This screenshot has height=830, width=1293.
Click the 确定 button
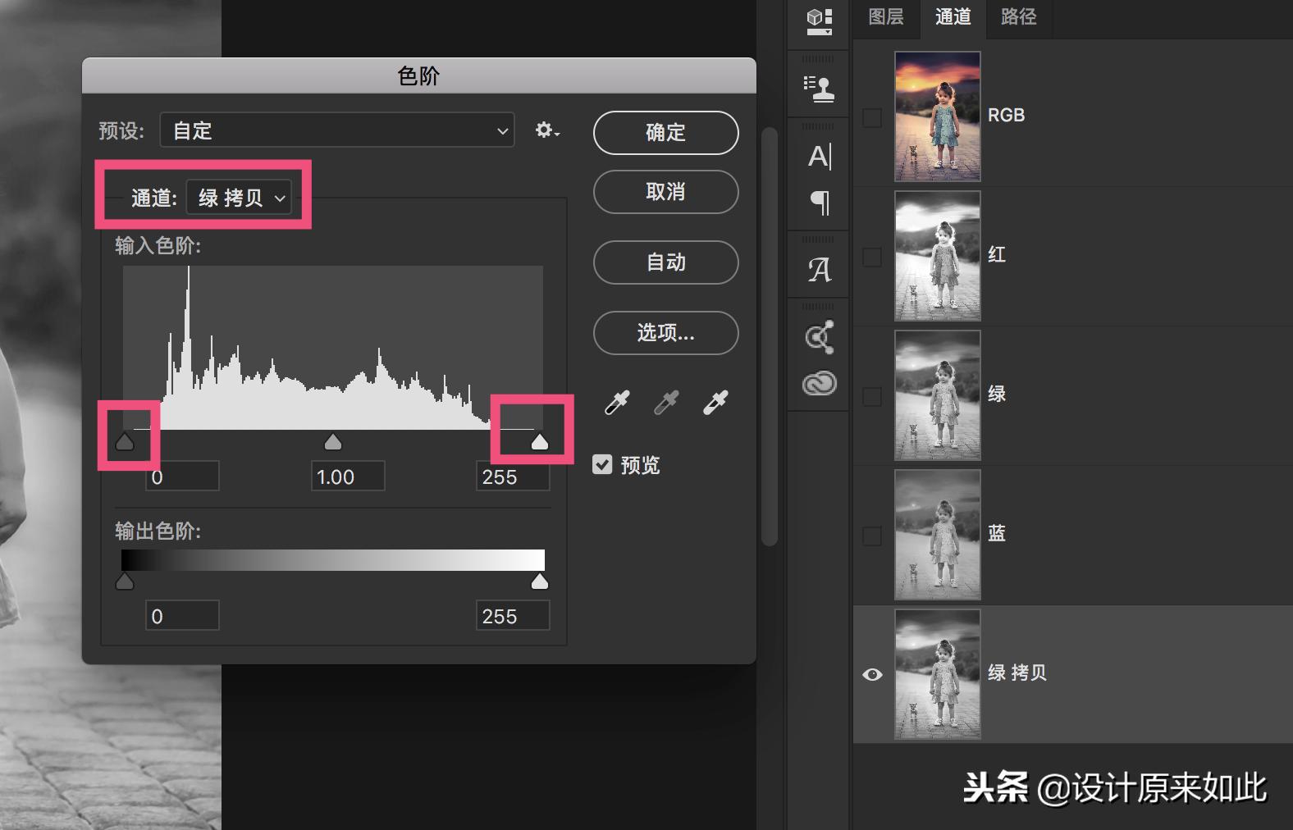pos(666,133)
